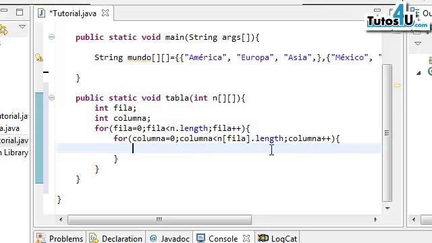
Task: Close the Tutorial.java editor tab
Action: [105, 13]
